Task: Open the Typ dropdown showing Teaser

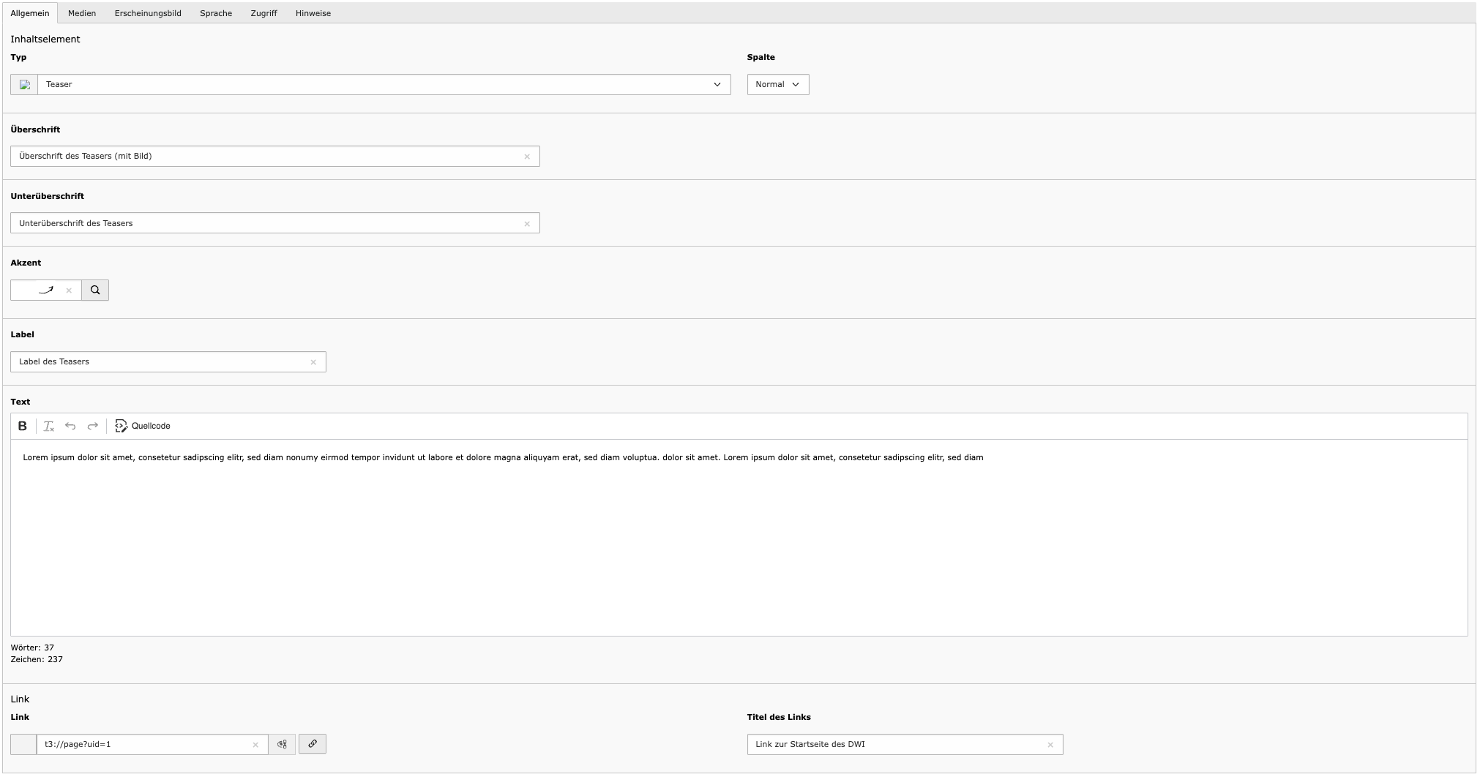Action: pyautogui.click(x=384, y=85)
